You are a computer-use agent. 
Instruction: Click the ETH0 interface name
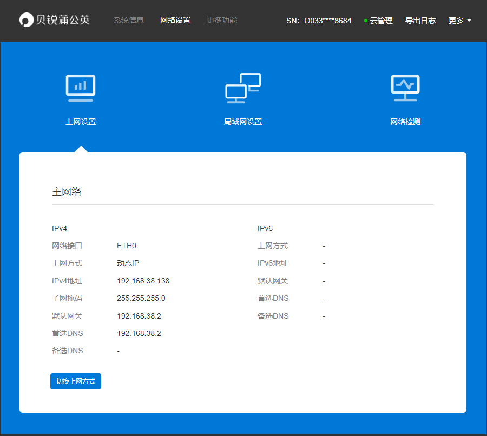coord(127,246)
